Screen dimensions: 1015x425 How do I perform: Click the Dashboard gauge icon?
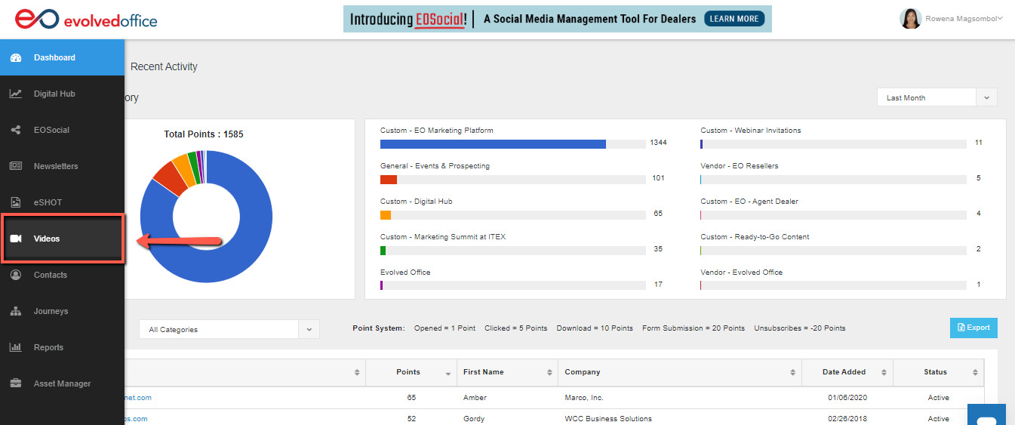click(x=16, y=58)
